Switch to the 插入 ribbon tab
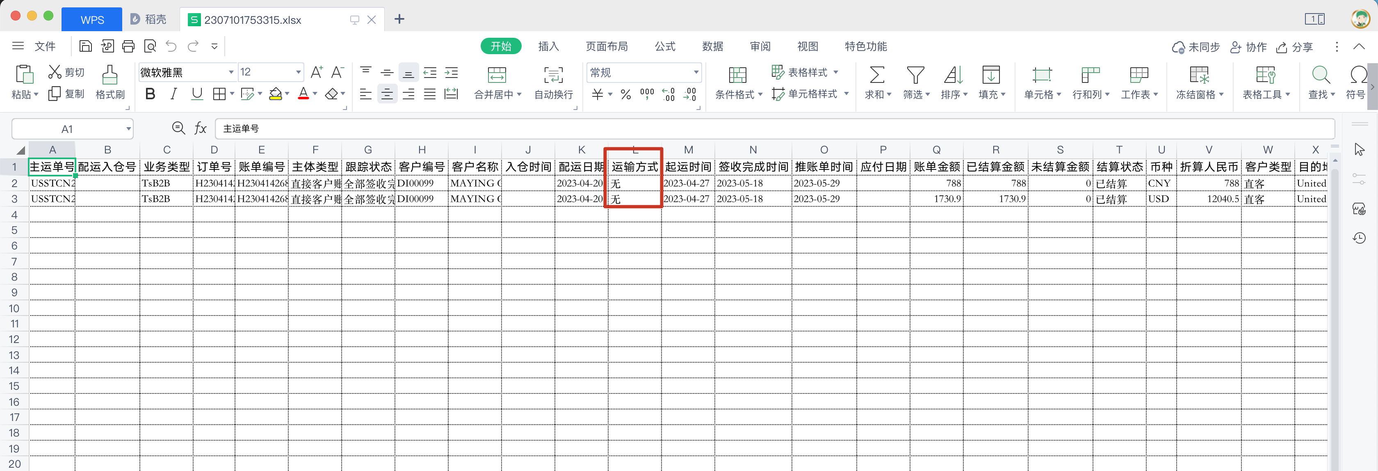1378x471 pixels. (548, 46)
